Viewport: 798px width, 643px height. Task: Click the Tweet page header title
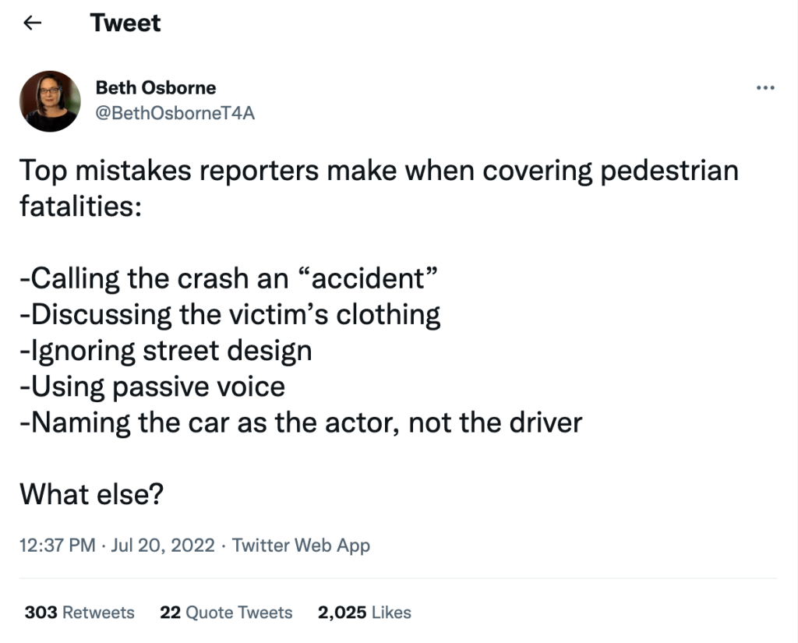coord(125,23)
